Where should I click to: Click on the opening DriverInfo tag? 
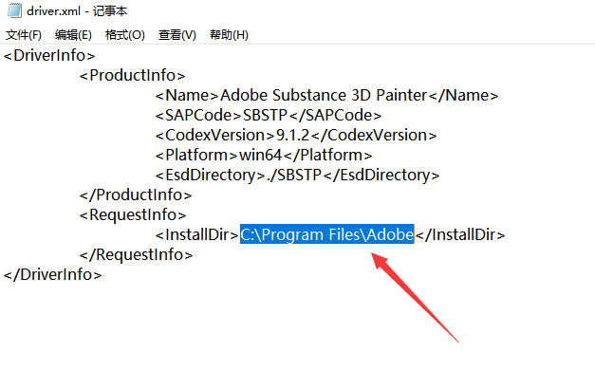tap(49, 55)
